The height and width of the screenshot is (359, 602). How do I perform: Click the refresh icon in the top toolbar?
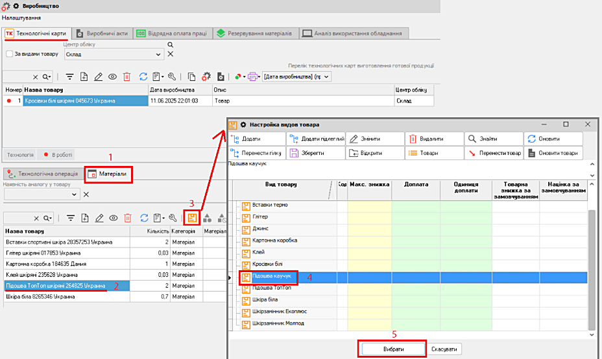(143, 76)
